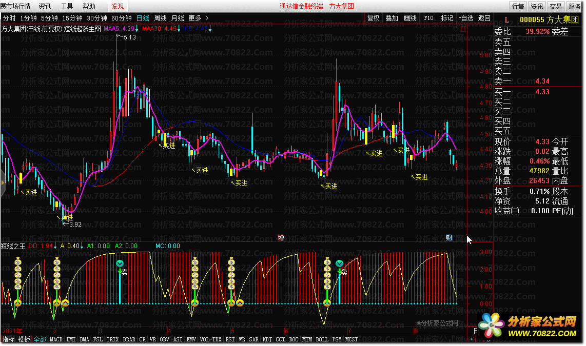586x346 pixels.
Task: Click the 短线之王 indicator label
Action: click(x=13, y=246)
